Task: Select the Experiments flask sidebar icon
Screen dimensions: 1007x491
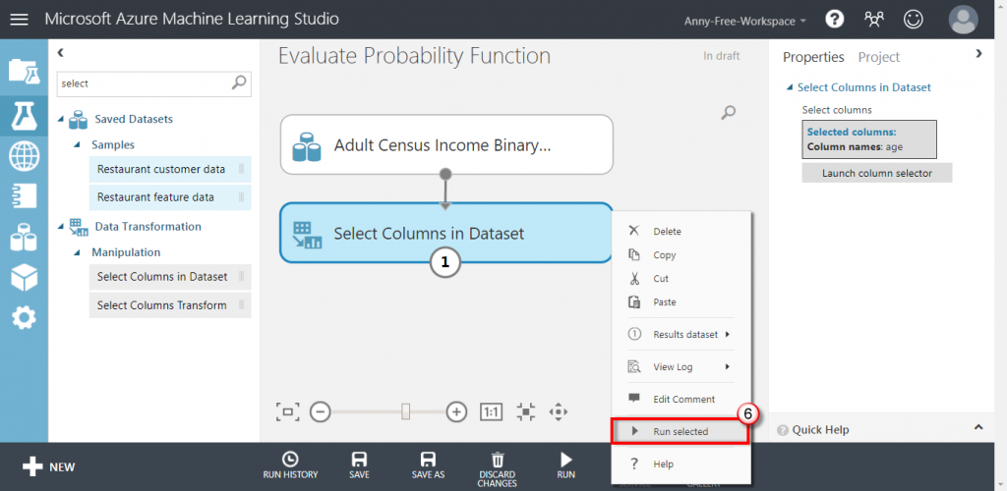Action: coord(24,115)
